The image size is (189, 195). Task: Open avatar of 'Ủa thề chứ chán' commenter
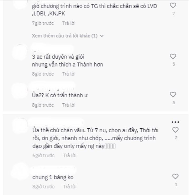pyautogui.click(x=21, y=126)
